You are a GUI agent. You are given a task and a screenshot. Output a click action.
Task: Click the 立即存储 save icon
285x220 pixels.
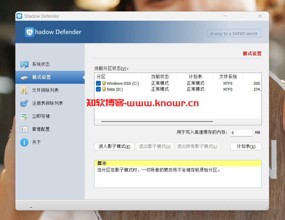pos(24,116)
